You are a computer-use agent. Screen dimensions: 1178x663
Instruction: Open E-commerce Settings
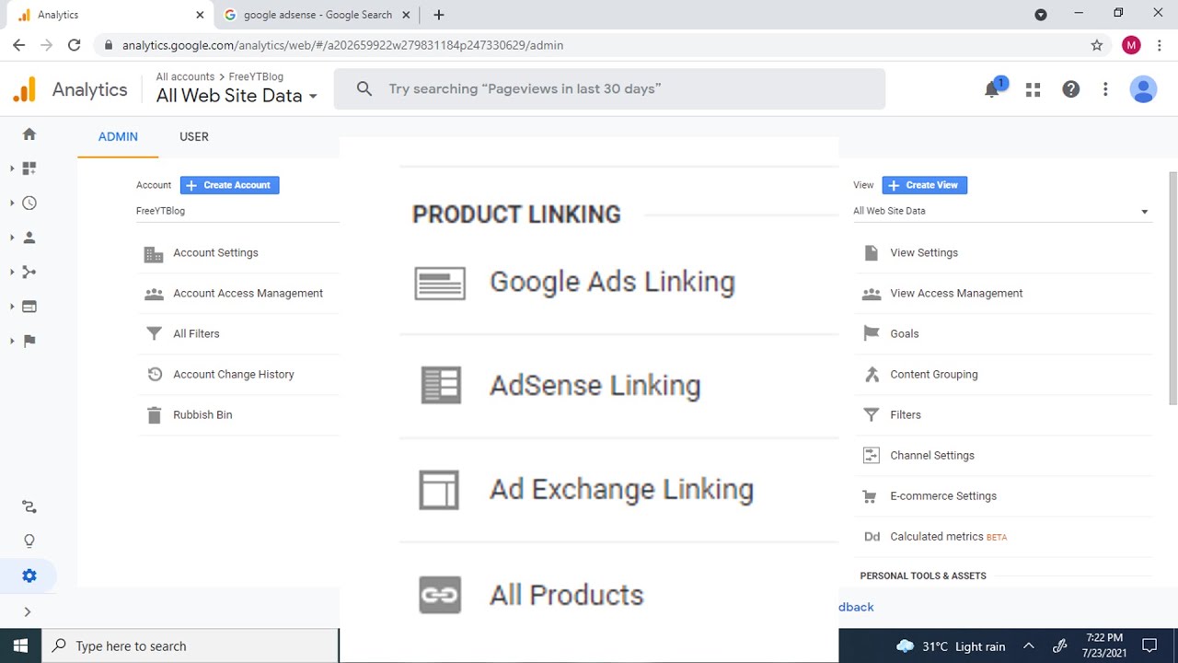943,496
